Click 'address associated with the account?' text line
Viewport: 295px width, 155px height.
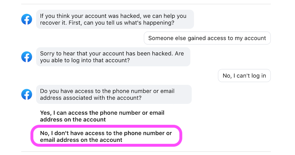click(91, 98)
